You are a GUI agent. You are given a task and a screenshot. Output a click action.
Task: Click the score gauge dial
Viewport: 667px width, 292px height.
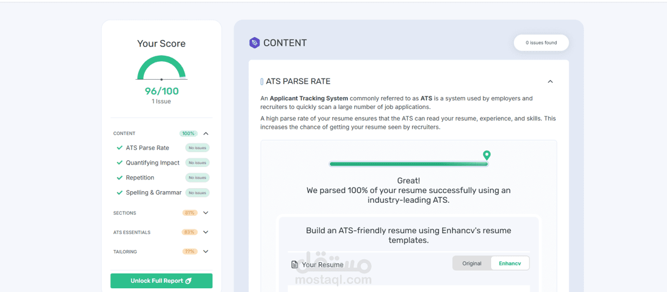[x=161, y=69]
